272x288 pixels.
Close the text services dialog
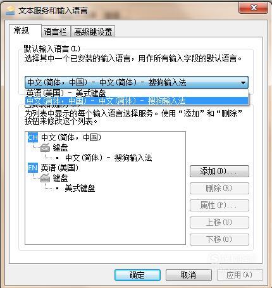[253, 8]
